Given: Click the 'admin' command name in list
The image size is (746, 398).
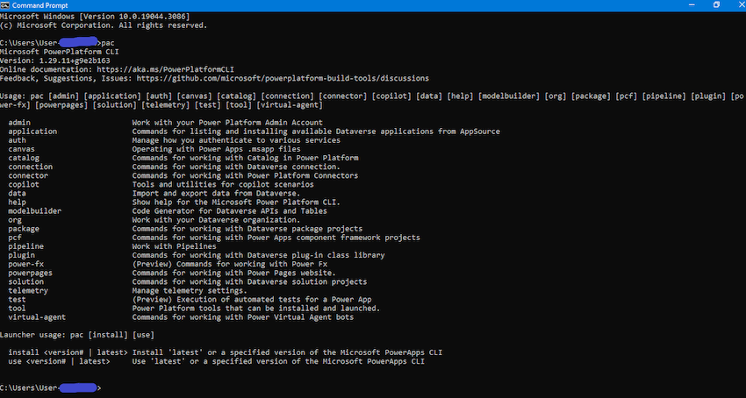Looking at the screenshot, I should pyautogui.click(x=19, y=123).
